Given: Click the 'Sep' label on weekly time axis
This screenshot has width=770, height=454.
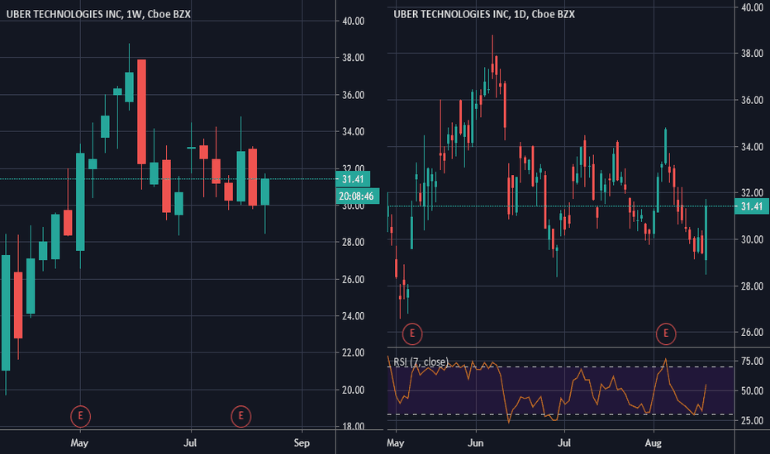Looking at the screenshot, I should click(302, 442).
